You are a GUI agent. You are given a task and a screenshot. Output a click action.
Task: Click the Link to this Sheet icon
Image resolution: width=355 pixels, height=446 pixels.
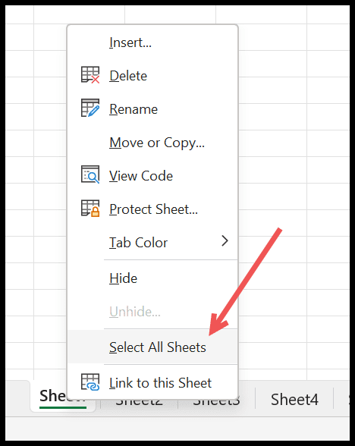click(x=90, y=382)
